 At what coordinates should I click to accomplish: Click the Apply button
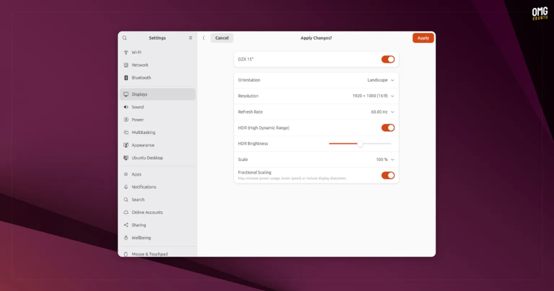(423, 38)
